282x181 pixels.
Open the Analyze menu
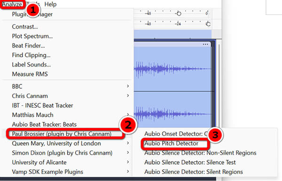12,4
